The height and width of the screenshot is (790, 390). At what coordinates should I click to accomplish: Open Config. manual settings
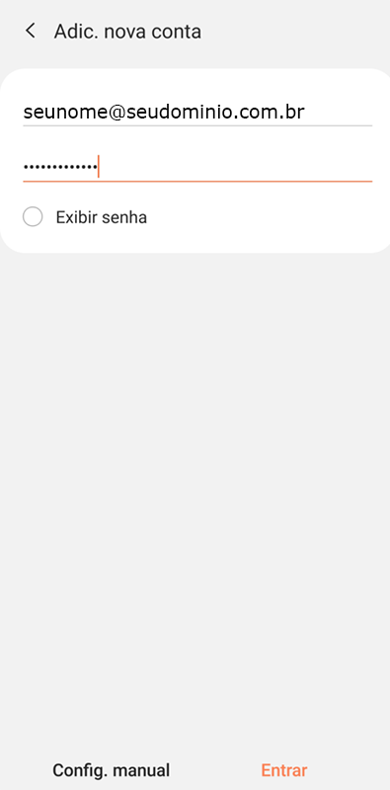(x=111, y=770)
